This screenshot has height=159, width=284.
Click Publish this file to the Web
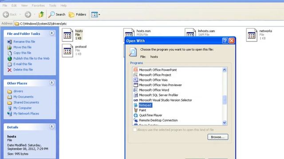(x=32, y=58)
